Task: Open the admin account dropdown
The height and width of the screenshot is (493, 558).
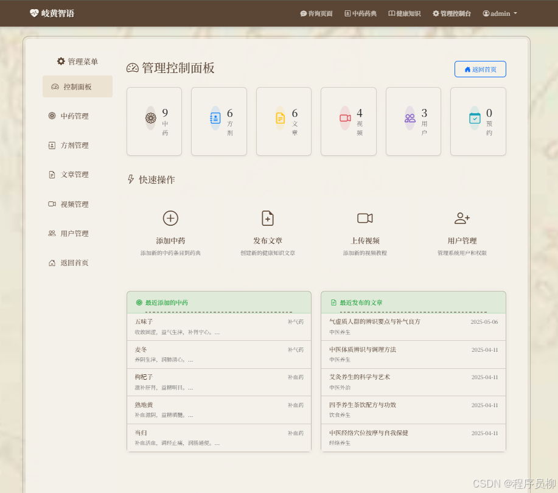Action: click(x=499, y=13)
